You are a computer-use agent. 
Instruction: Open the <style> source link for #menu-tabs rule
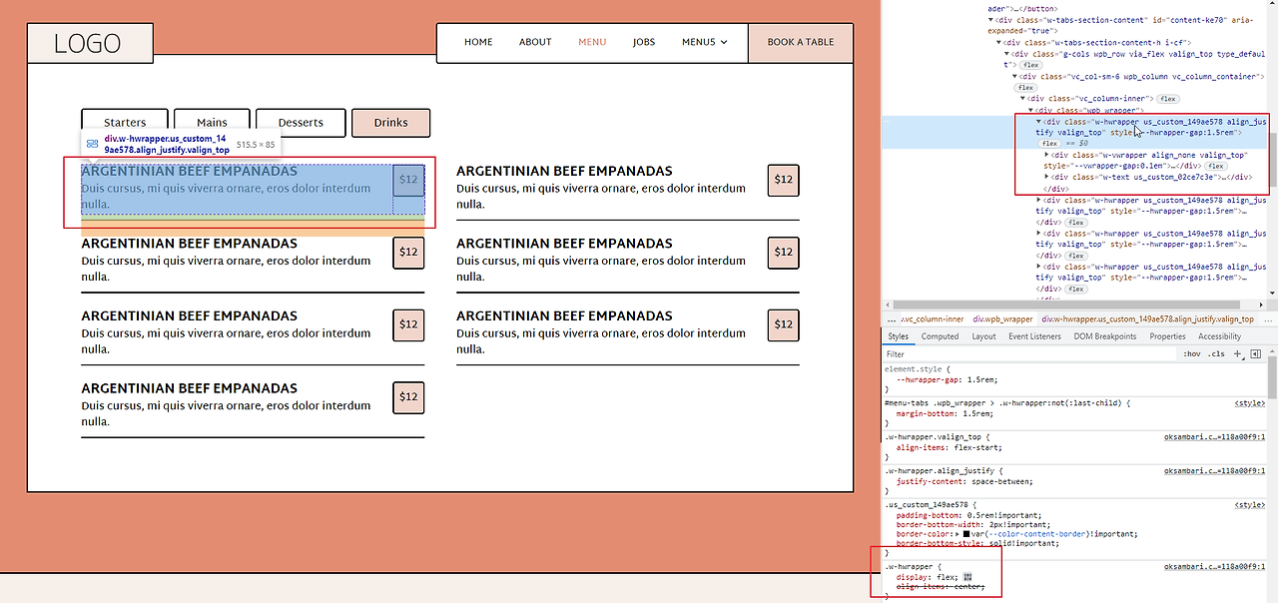pyautogui.click(x=1250, y=402)
